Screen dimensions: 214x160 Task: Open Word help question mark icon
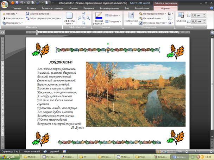[x=212, y=8]
